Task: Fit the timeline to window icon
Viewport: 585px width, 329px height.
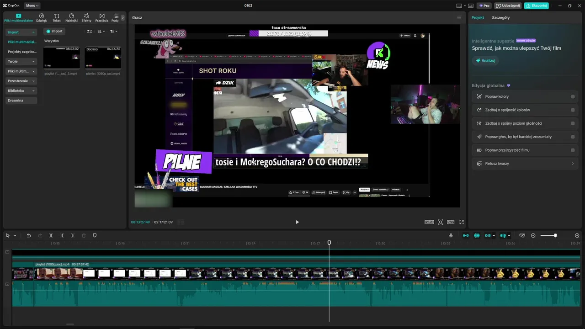Action: point(522,235)
